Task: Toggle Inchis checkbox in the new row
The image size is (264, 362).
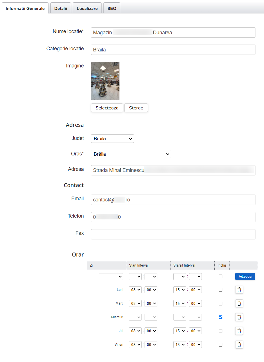Action: (x=220, y=276)
